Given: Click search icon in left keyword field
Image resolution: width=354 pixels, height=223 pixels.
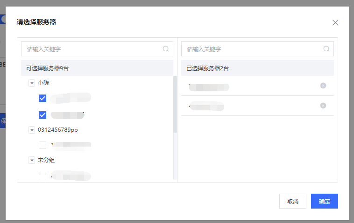Looking at the screenshot, I should (166, 49).
